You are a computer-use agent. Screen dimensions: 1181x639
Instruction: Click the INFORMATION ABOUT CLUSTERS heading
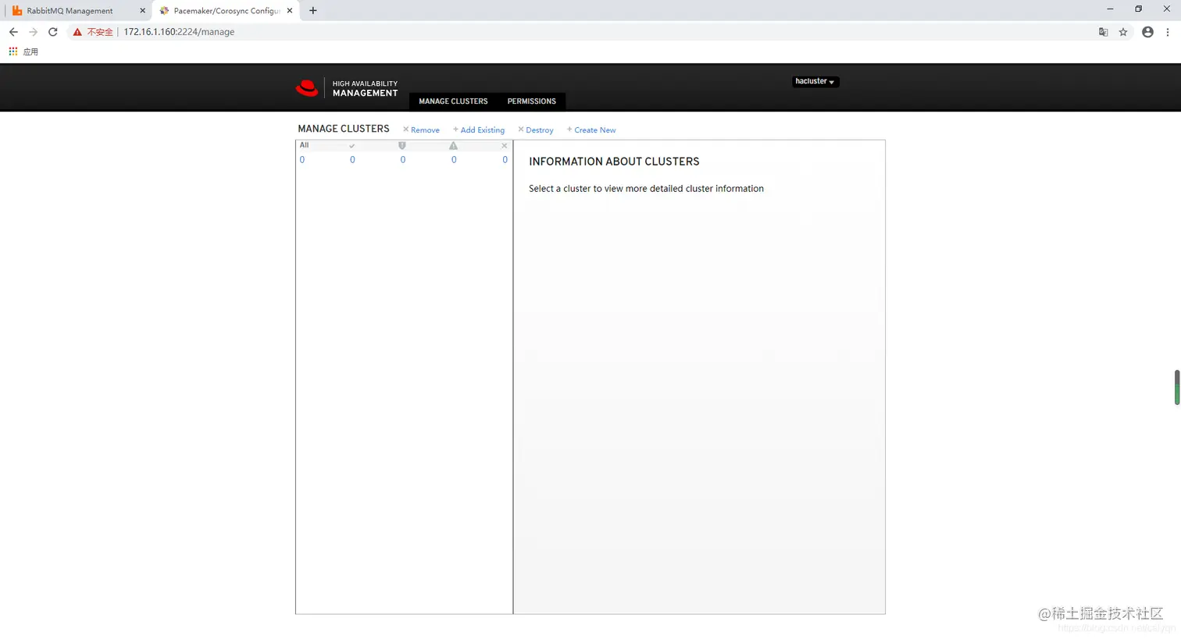click(x=614, y=162)
